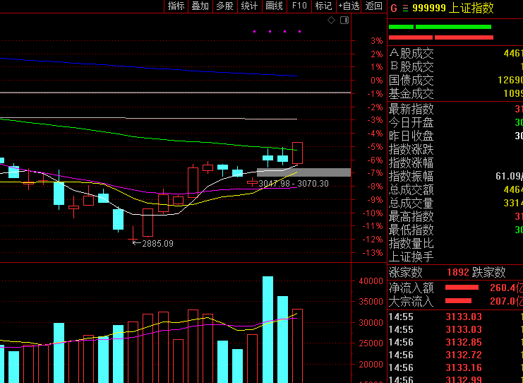Select the 叠加 overlay option
The image size is (523, 383).
pyautogui.click(x=200, y=6)
